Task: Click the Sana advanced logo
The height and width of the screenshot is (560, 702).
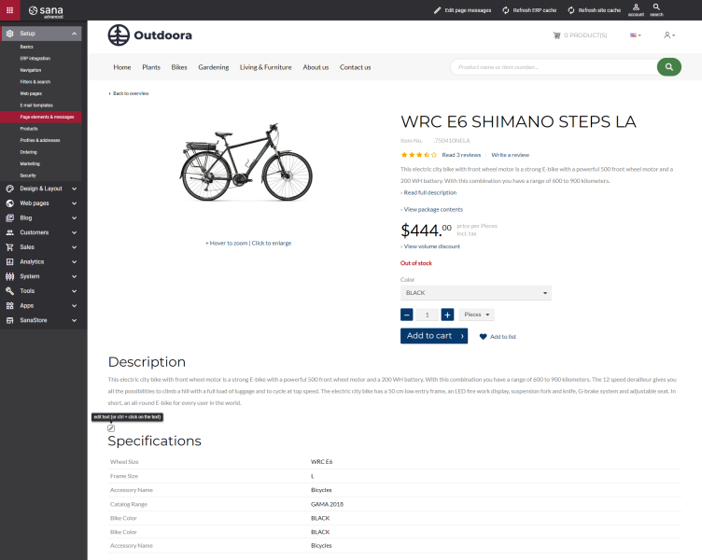Action: 46,11
